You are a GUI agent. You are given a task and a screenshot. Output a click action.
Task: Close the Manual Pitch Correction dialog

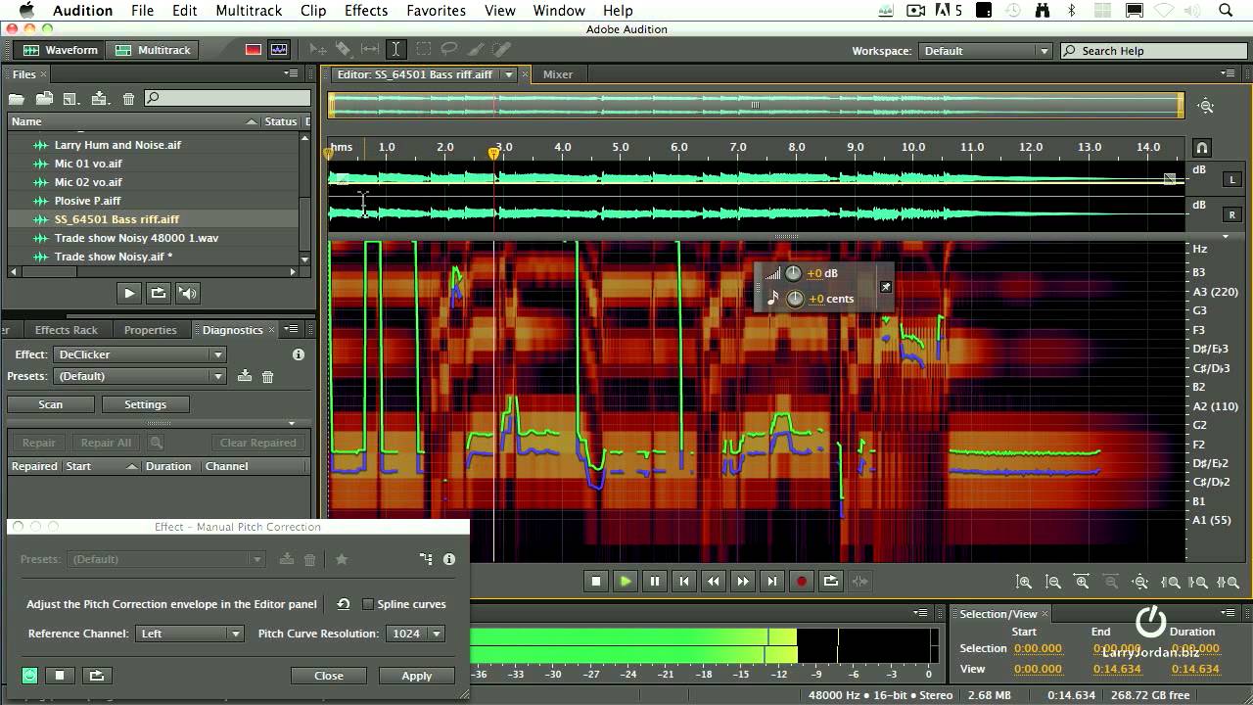click(329, 676)
